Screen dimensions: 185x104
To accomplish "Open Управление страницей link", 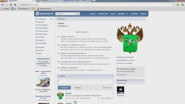I will [x=125, y=57].
